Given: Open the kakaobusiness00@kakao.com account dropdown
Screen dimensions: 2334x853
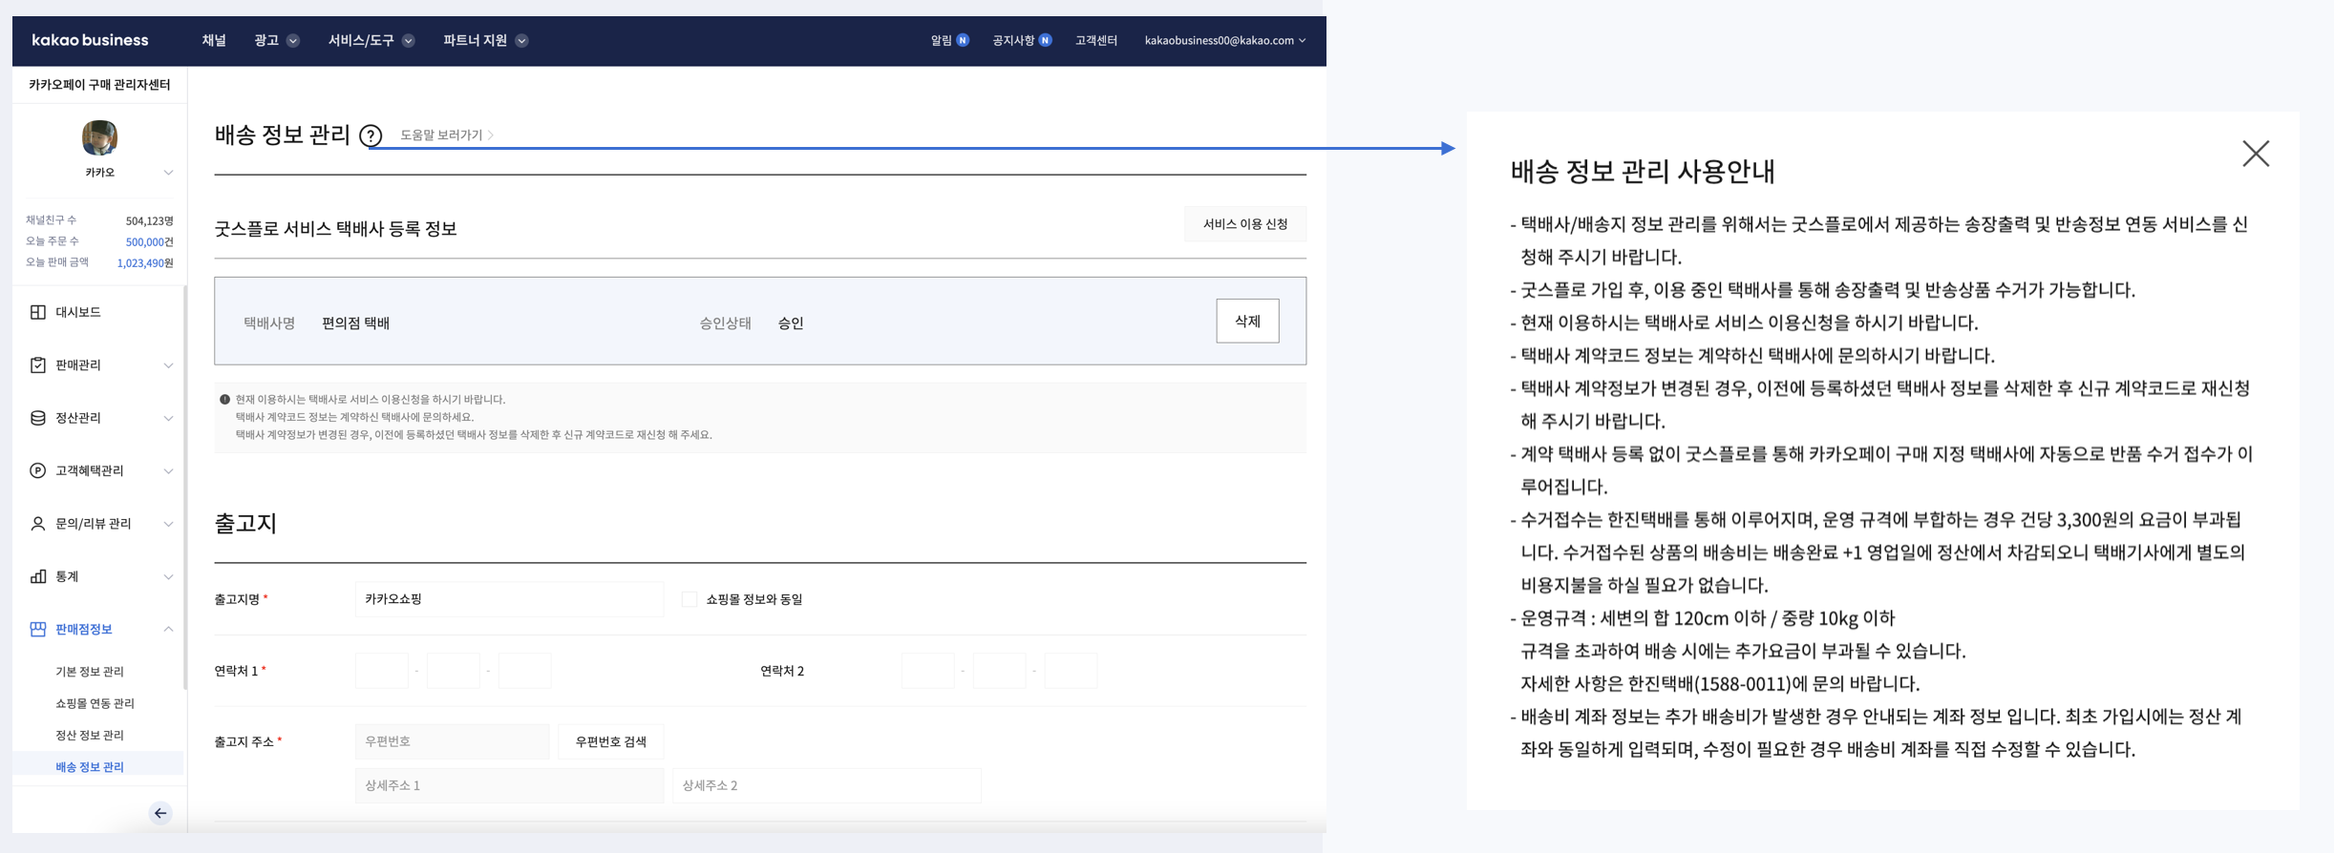Looking at the screenshot, I should point(1225,40).
